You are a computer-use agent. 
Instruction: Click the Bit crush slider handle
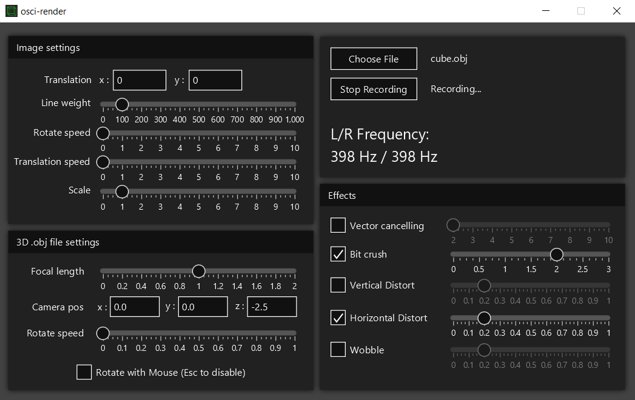tap(556, 255)
